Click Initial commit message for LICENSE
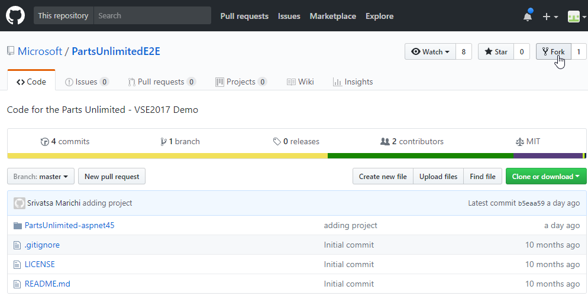 pos(349,265)
